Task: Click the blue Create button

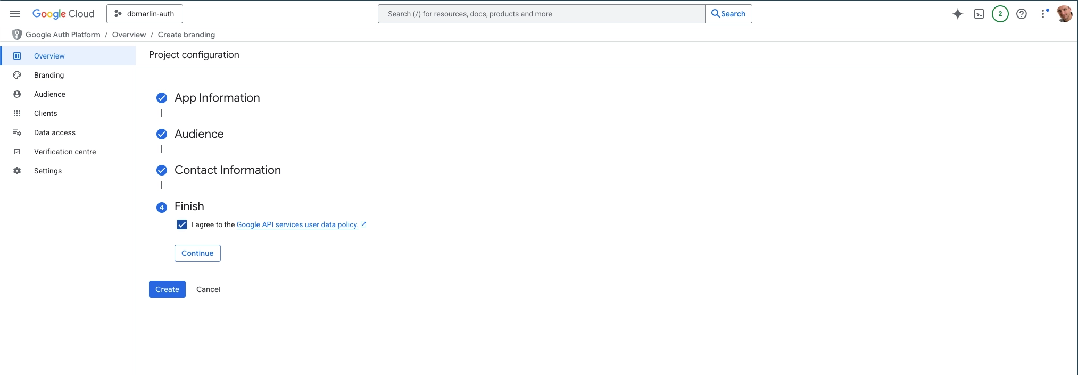Action: pos(167,289)
